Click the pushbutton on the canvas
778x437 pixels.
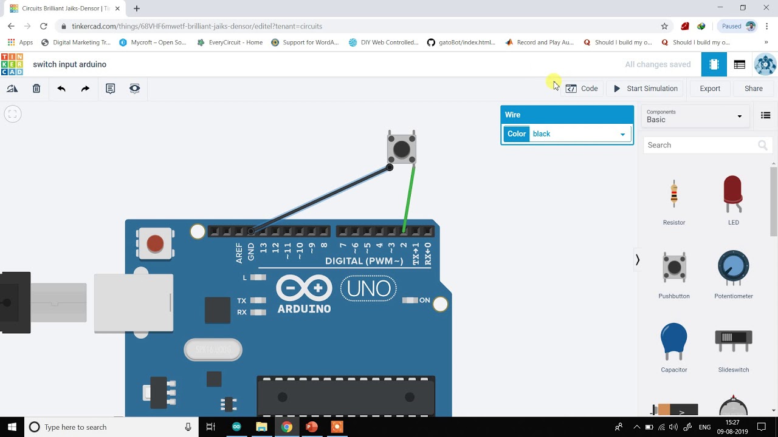tap(402, 147)
